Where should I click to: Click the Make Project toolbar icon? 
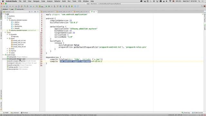point(37,6)
